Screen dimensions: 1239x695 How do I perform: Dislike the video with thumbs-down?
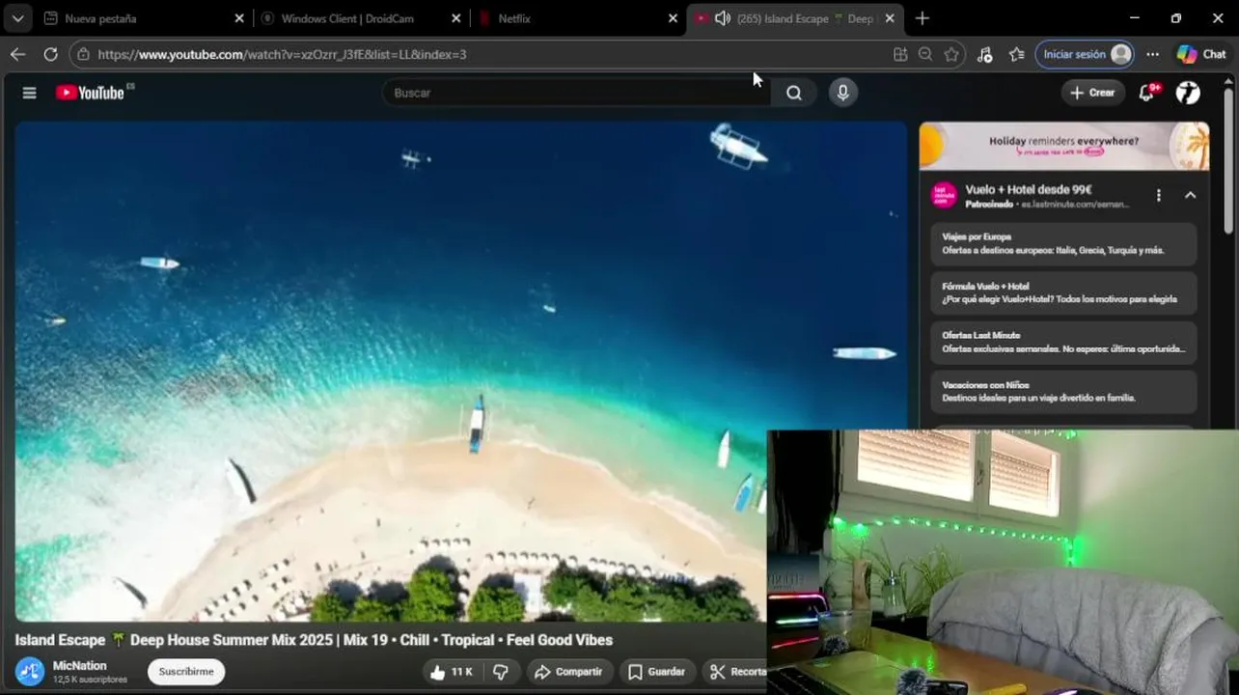tap(500, 672)
